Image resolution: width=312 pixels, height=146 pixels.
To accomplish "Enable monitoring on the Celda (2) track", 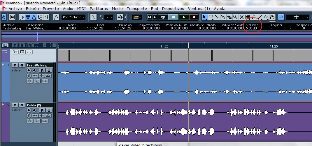I will [x=34, y=110].
